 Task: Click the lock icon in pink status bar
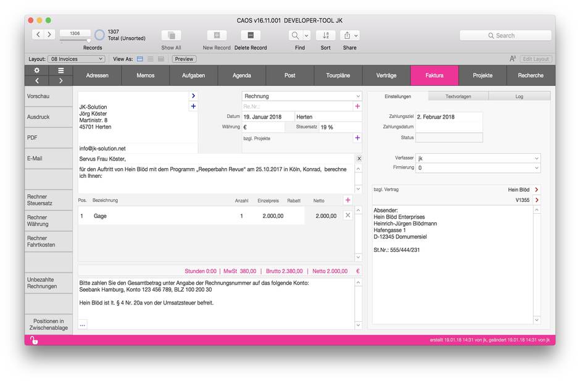34,340
